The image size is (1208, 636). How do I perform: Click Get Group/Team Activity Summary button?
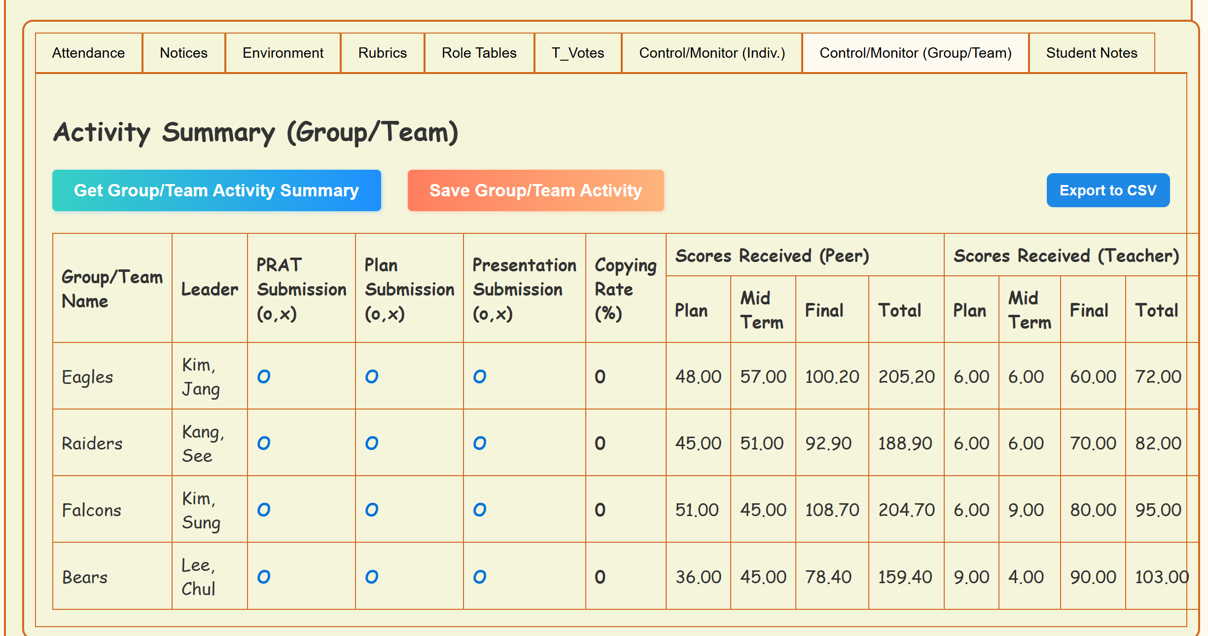click(216, 190)
